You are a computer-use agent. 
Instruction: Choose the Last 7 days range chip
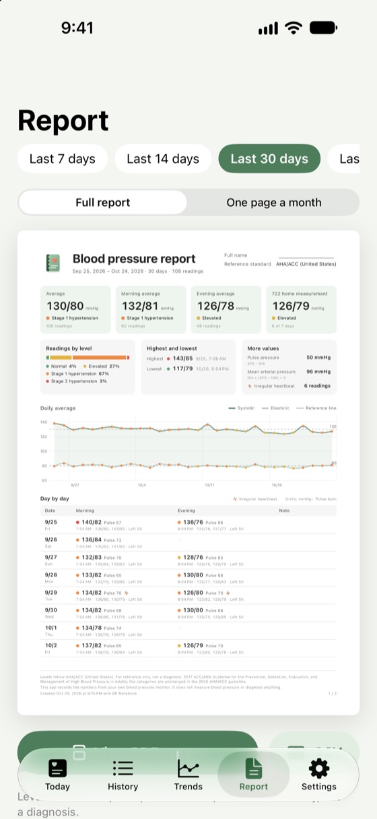coord(63,159)
